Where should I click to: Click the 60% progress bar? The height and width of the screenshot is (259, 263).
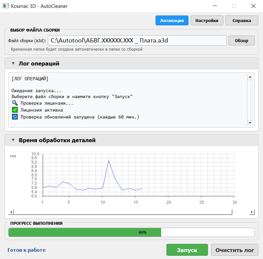pos(131,232)
